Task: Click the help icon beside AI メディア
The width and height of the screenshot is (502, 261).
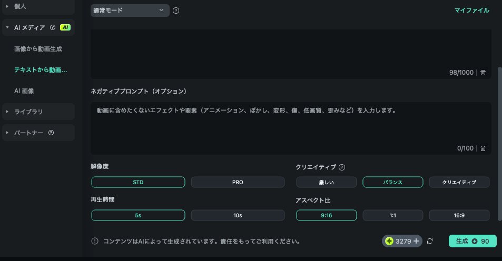Action: (53, 27)
